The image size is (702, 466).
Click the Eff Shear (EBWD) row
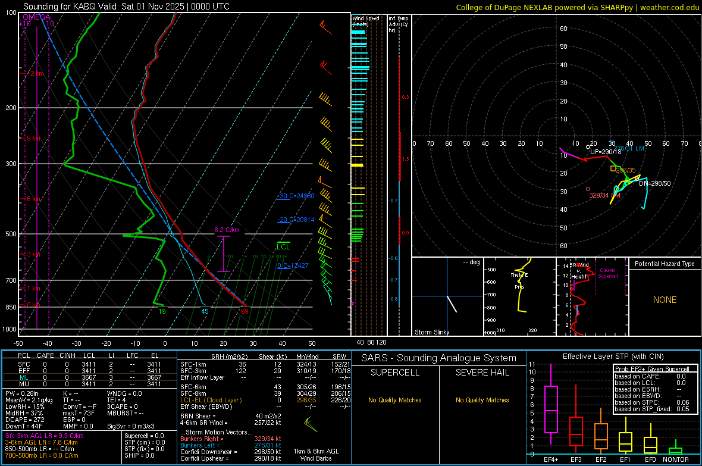pyautogui.click(x=265, y=407)
